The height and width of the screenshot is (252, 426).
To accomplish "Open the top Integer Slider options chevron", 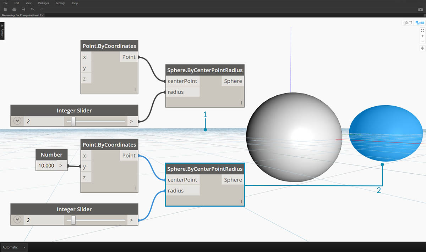I will click(x=17, y=121).
